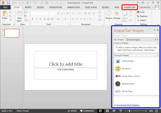Collapse the Example Shapes section
Screen dimensions: 161x113
click(157, 55)
